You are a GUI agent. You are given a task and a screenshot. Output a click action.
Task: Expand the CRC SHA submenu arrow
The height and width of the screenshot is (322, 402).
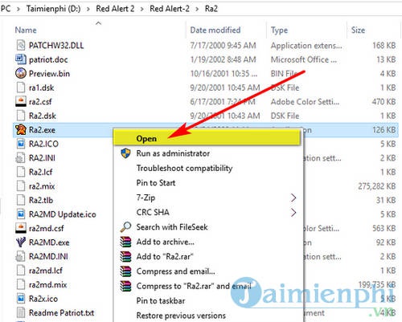[x=293, y=213]
